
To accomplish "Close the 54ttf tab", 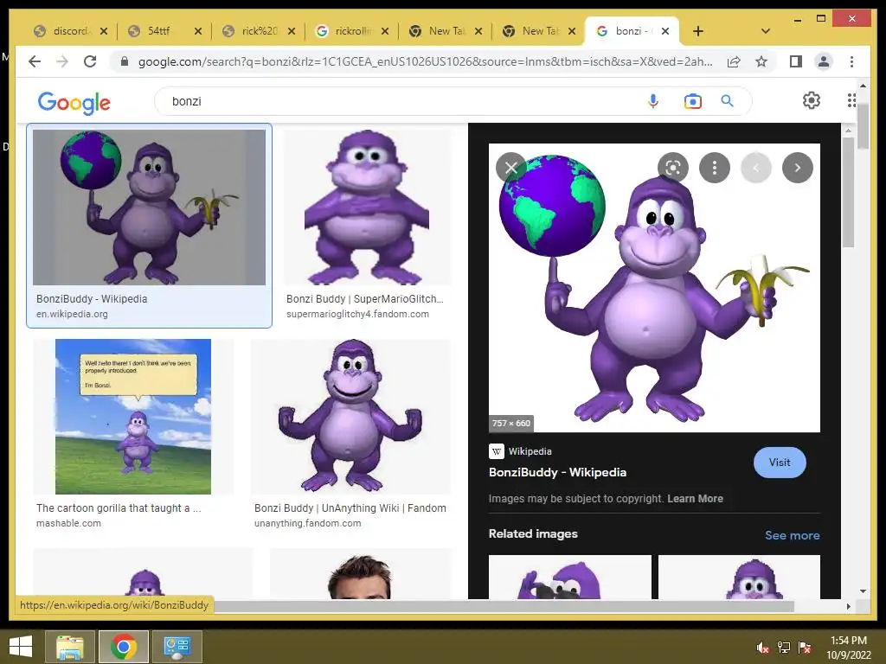I will tap(198, 31).
